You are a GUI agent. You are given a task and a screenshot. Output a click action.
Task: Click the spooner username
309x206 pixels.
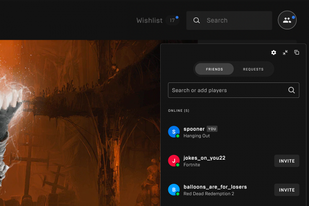pos(194,129)
